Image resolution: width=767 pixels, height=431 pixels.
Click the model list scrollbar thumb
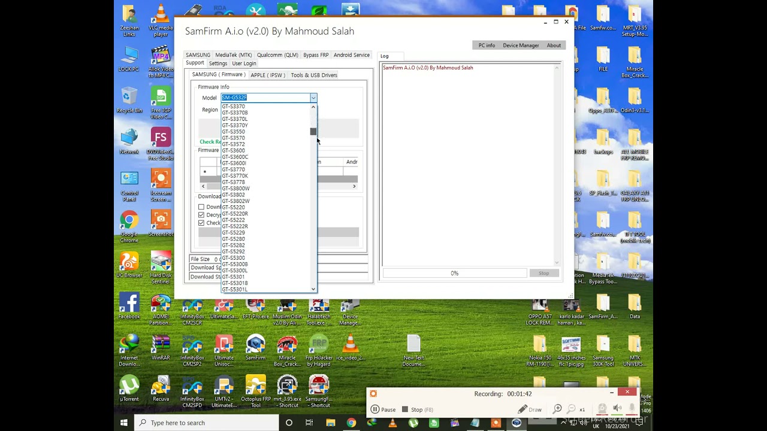tap(313, 132)
